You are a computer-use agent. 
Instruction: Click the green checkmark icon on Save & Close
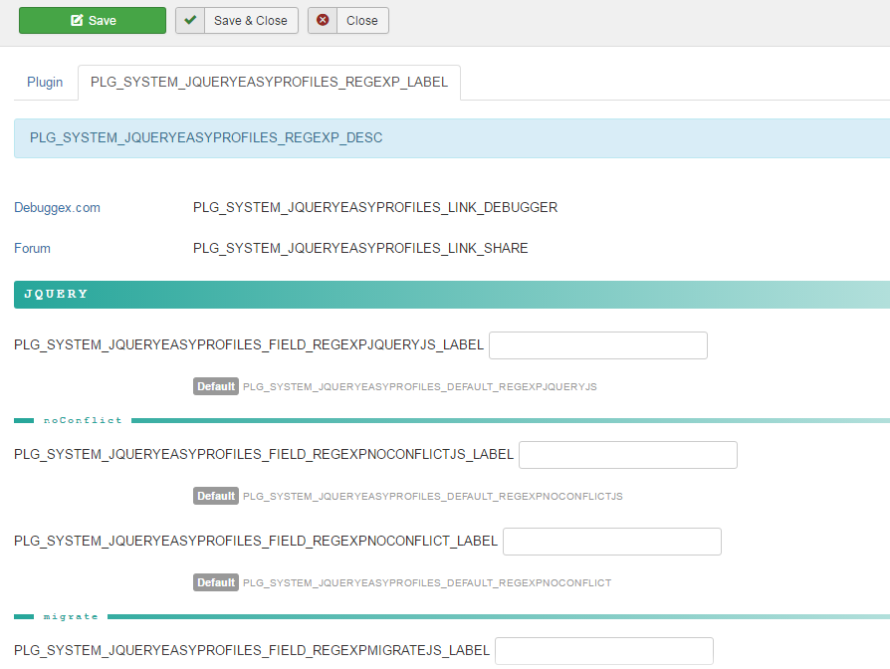tap(190, 20)
